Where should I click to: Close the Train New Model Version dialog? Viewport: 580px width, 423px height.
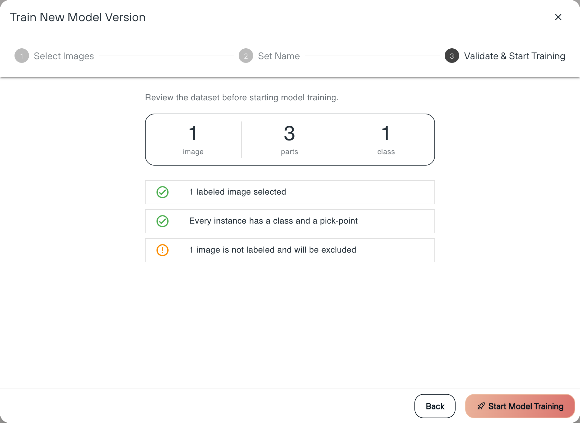[x=558, y=17]
